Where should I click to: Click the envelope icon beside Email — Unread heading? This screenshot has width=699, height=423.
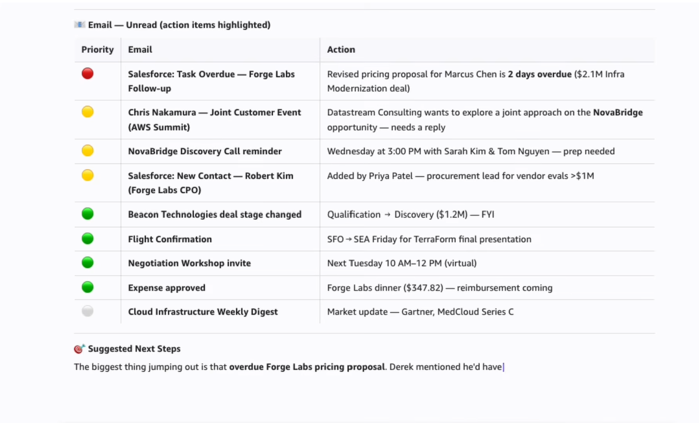tap(79, 25)
